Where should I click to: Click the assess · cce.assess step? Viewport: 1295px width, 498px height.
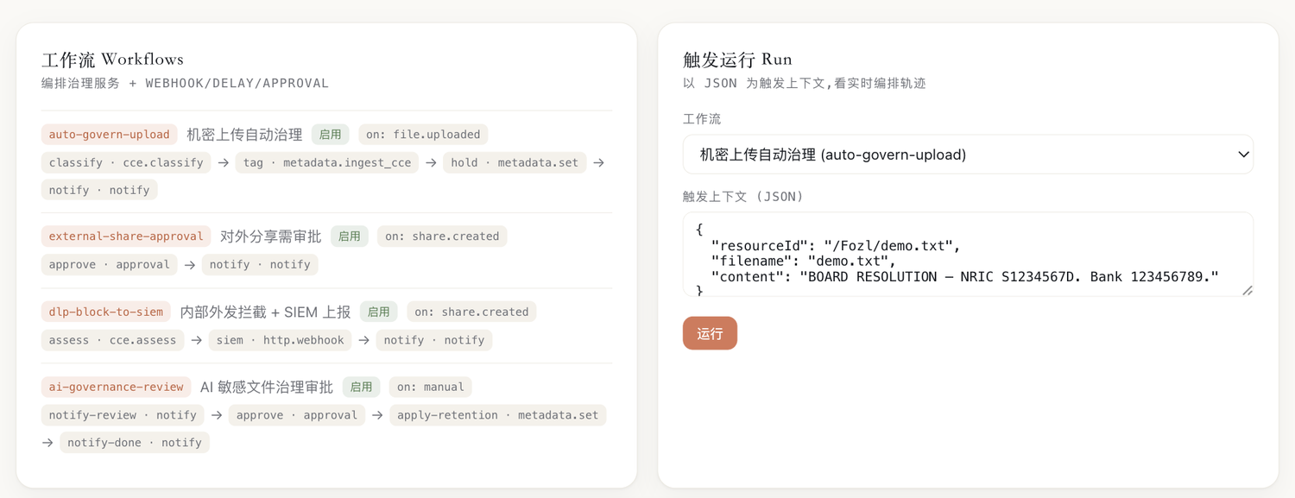pos(113,340)
